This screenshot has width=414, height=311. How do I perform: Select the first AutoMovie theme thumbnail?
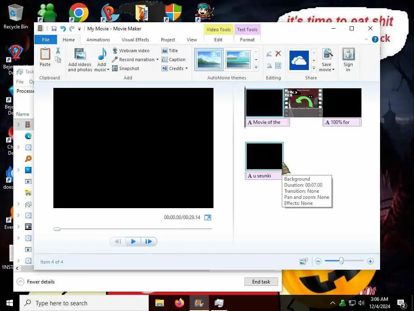click(x=209, y=60)
